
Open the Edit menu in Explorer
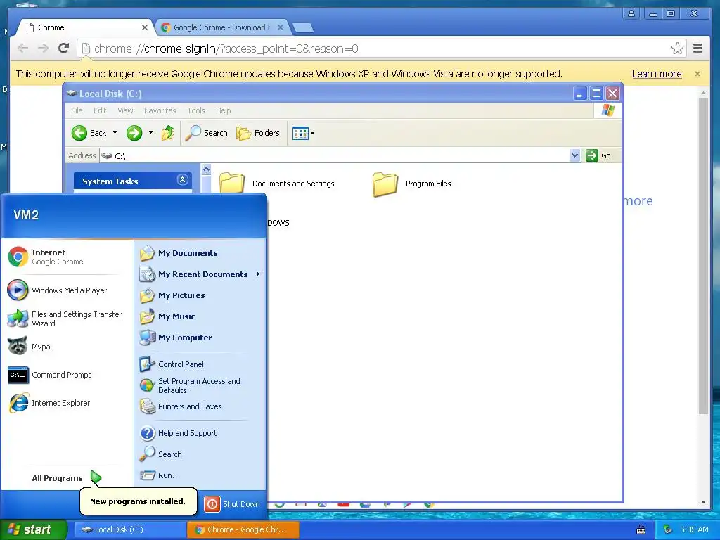(100, 110)
